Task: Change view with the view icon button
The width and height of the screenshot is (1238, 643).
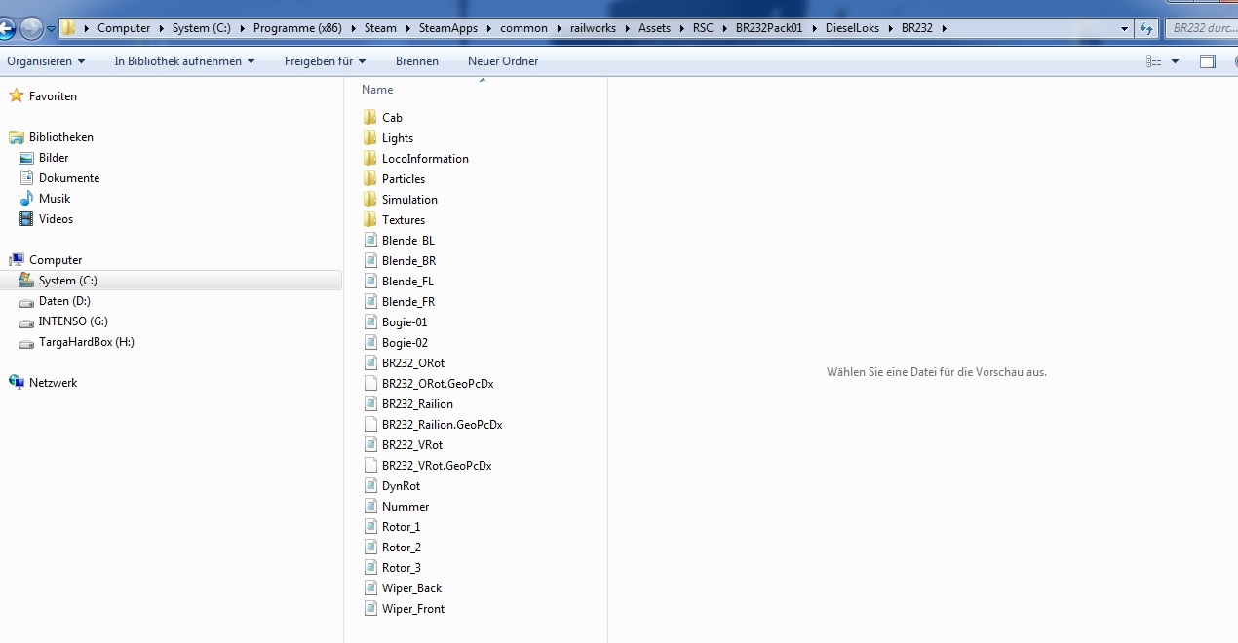Action: point(1154,60)
